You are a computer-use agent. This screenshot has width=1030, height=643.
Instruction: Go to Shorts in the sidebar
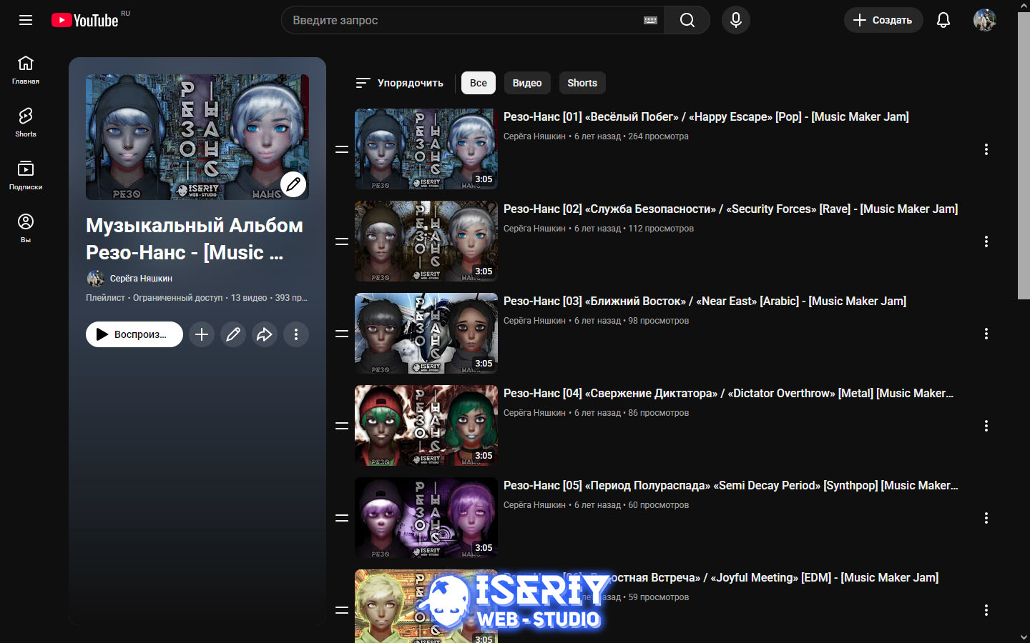(26, 121)
